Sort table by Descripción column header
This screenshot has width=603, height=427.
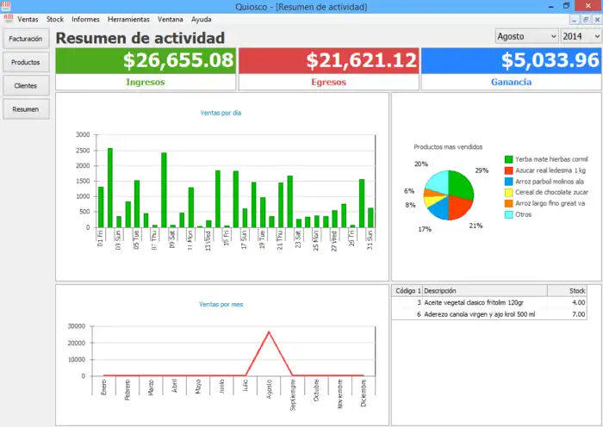pos(484,291)
